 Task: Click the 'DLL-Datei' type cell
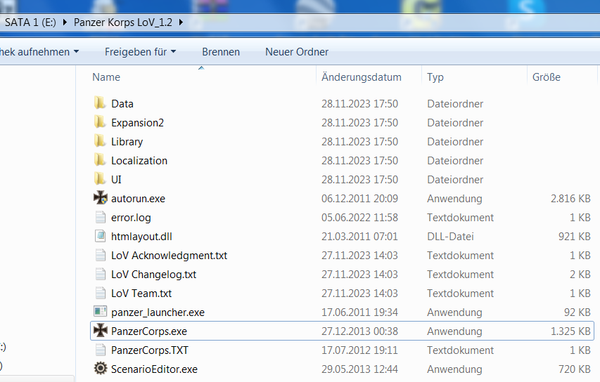coord(450,237)
